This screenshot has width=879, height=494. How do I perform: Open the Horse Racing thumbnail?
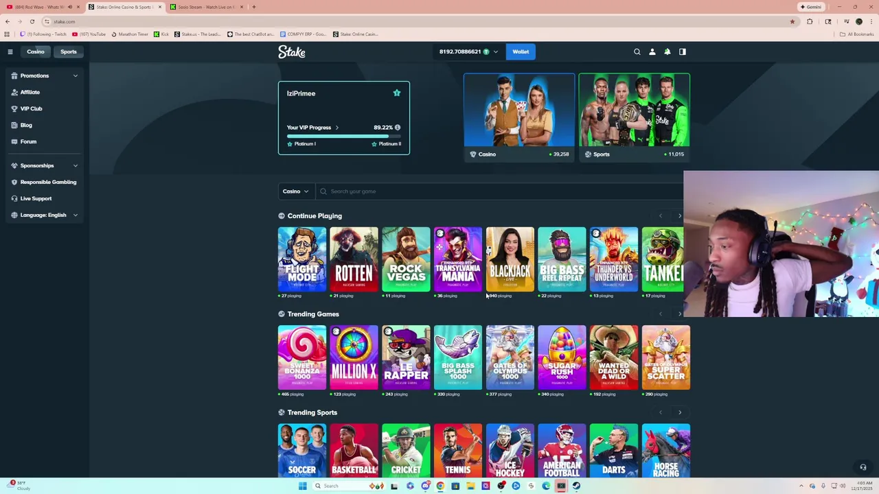point(666,450)
